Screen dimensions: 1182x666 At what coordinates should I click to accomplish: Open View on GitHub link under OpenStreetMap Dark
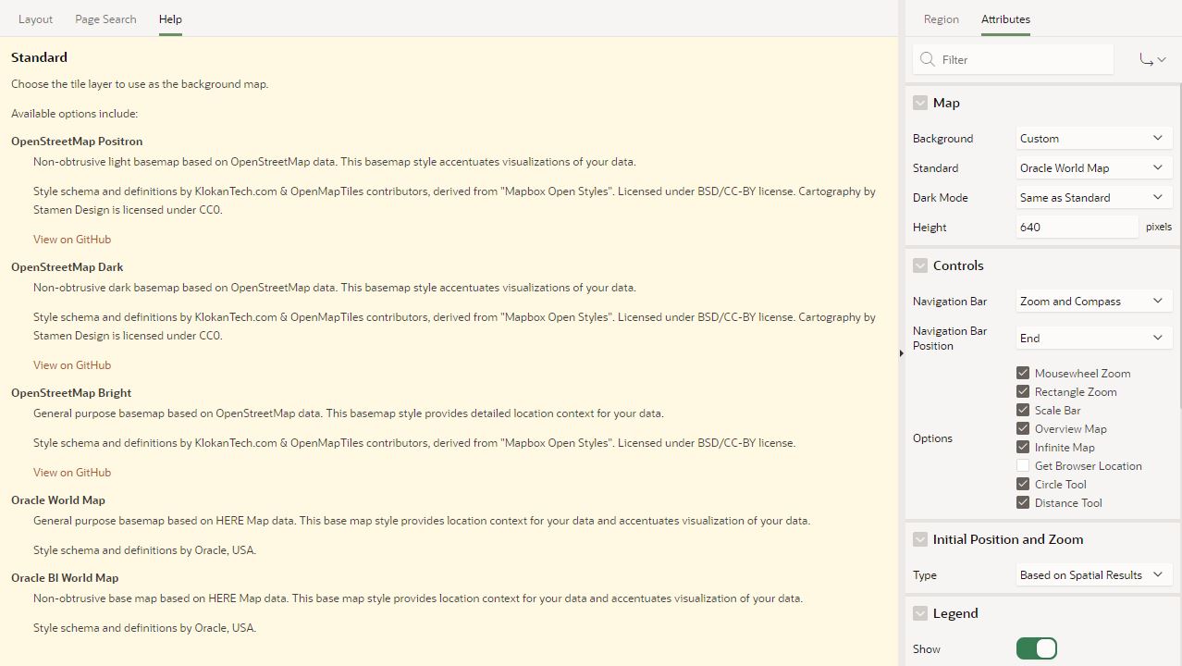point(72,364)
